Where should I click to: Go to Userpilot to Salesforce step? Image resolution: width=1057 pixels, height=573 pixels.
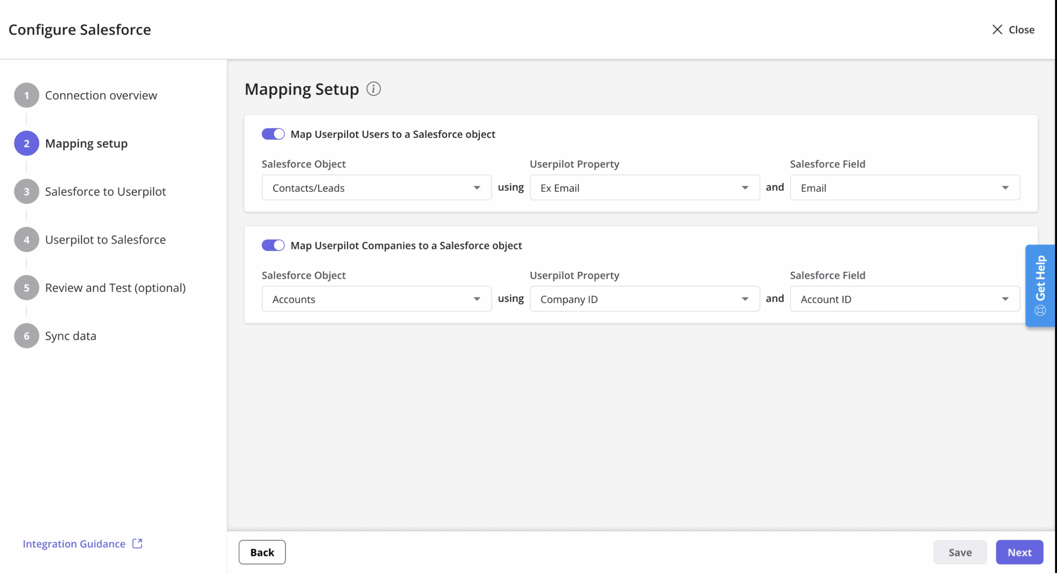105,240
